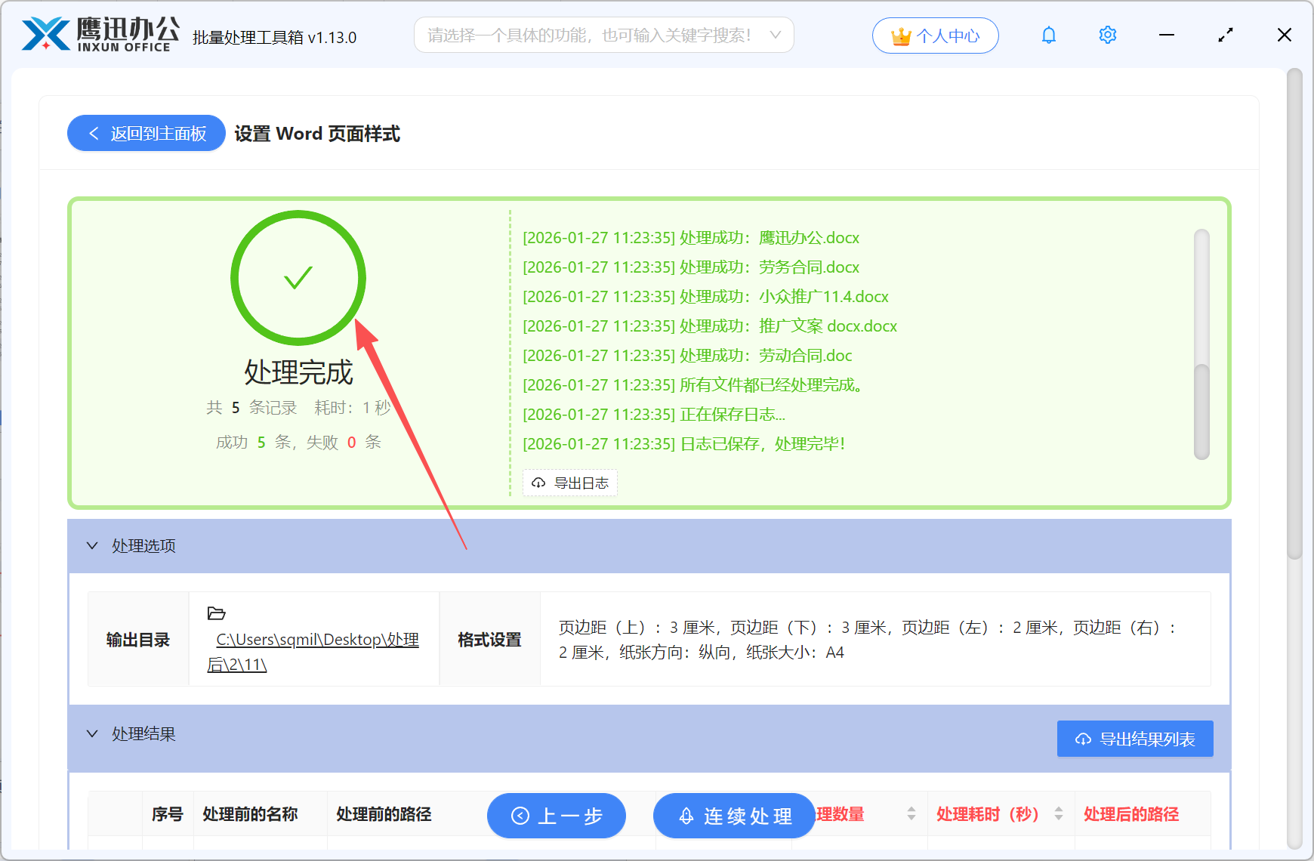Click the export icon on 导出日志

(538, 483)
